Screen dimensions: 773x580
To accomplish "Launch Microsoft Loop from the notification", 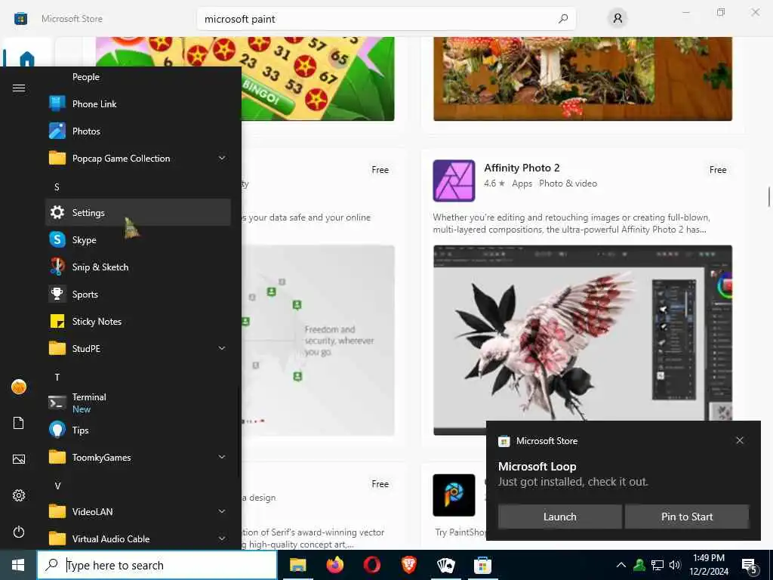I will [x=559, y=517].
